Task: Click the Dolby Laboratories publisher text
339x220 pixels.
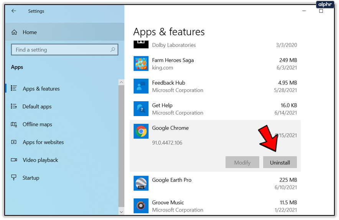Action: tap(174, 45)
